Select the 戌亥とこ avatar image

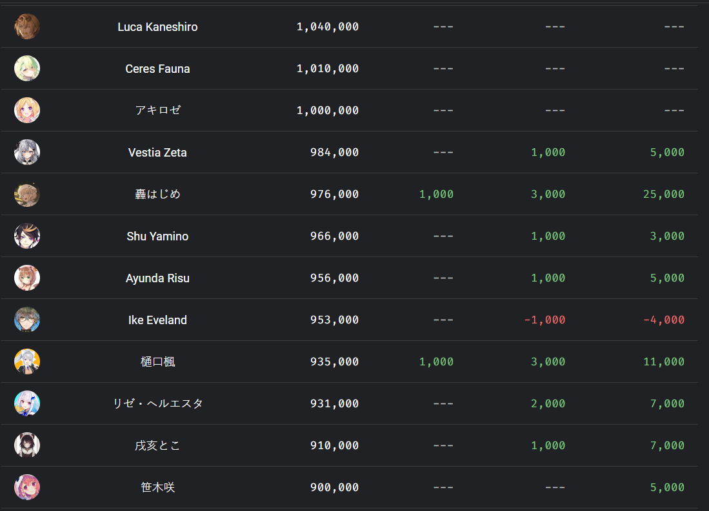tap(27, 445)
